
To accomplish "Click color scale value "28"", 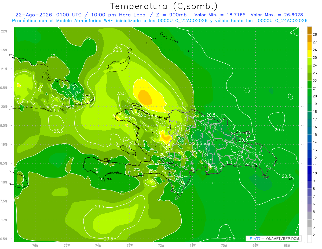I will (x=315, y=34).
